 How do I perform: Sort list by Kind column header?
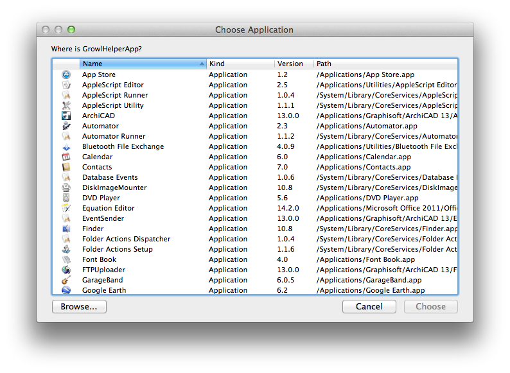240,64
